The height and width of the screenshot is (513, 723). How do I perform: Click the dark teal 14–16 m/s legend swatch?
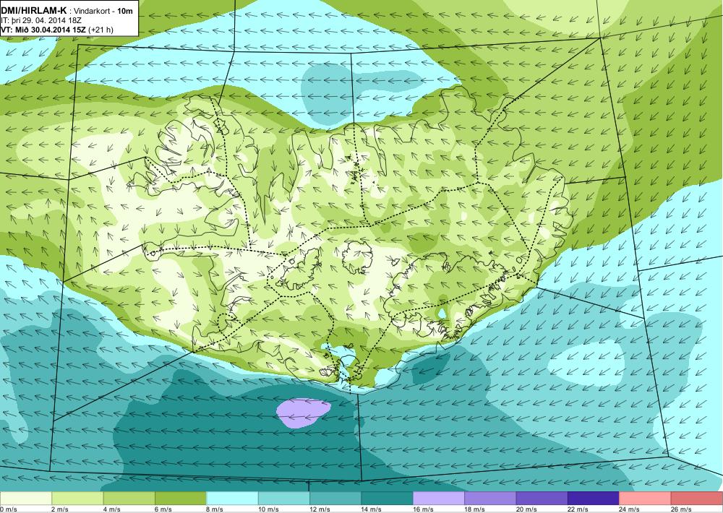click(x=388, y=499)
